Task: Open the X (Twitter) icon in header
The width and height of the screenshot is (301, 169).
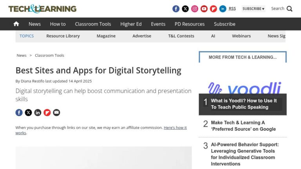Action: [x=185, y=9]
